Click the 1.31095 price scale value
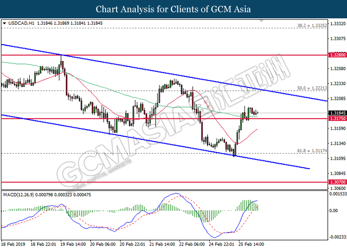The image size is (347, 248). [338, 159]
